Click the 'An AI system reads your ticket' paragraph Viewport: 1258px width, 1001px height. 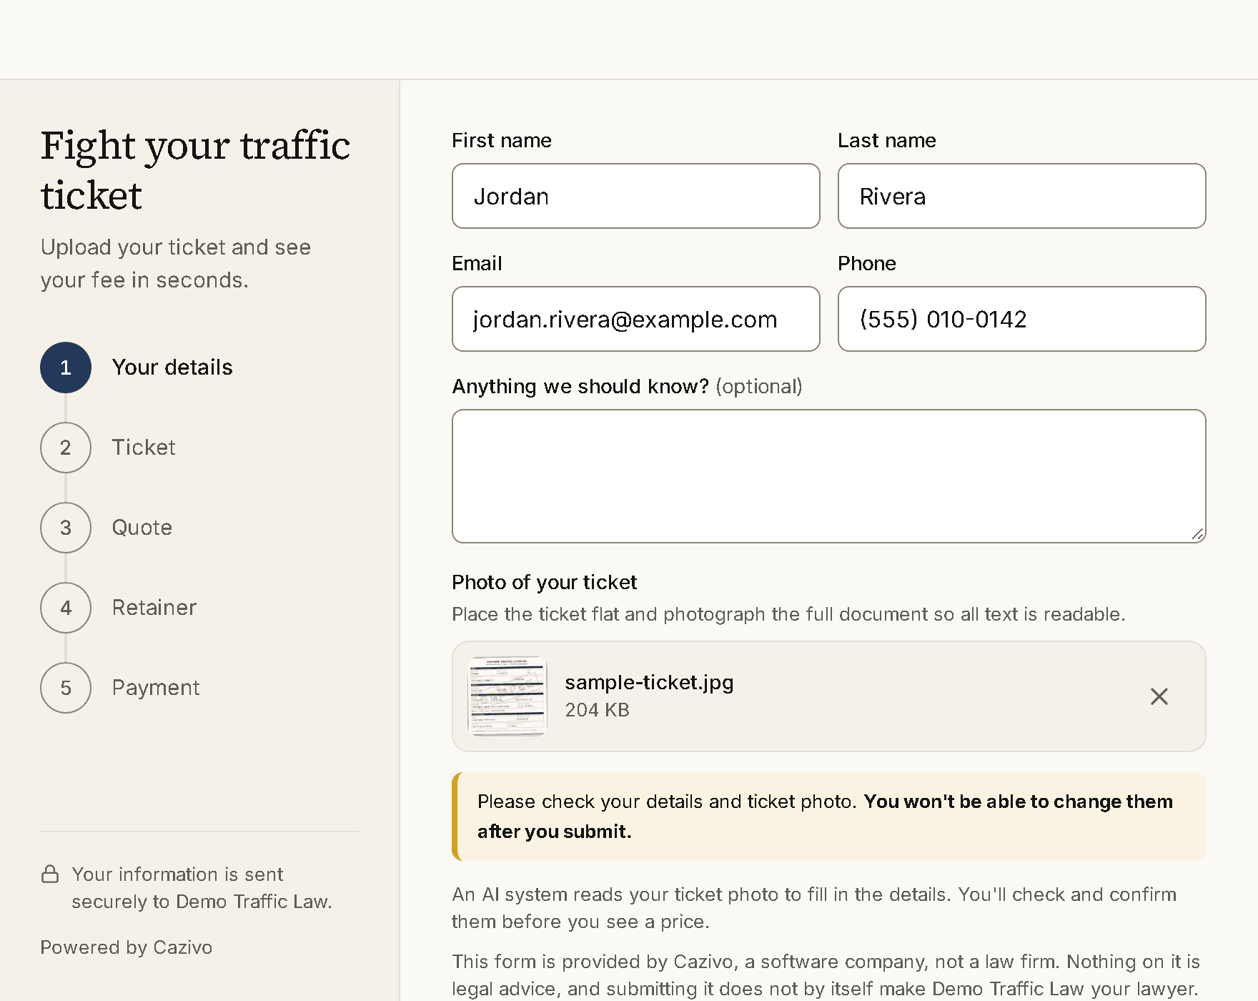click(814, 908)
